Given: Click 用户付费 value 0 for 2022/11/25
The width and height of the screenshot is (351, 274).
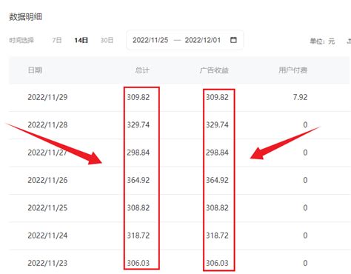Looking at the screenshot, I should (x=305, y=208).
